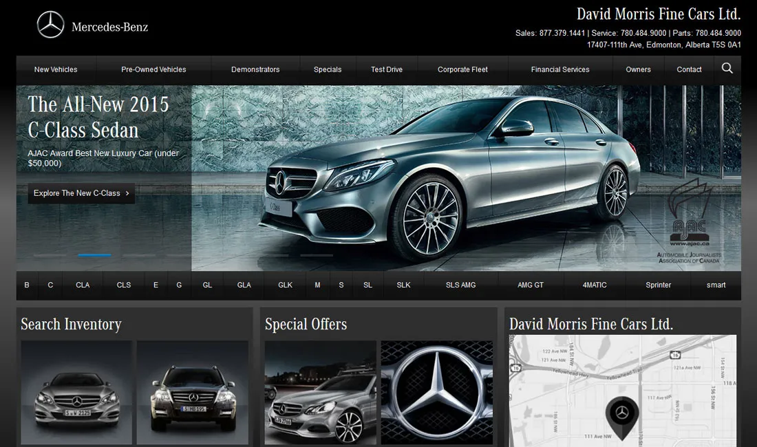Go to the Demonstrators menu item
Screen dimensions: 757x447
pyautogui.click(x=255, y=69)
